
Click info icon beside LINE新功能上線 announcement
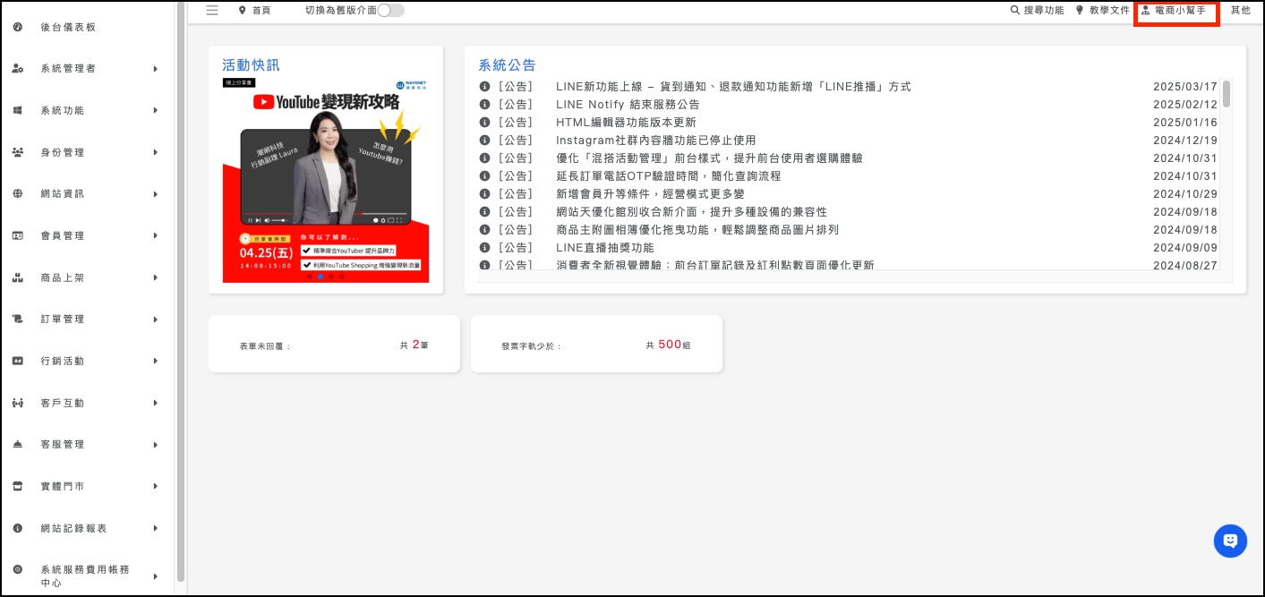[x=484, y=87]
